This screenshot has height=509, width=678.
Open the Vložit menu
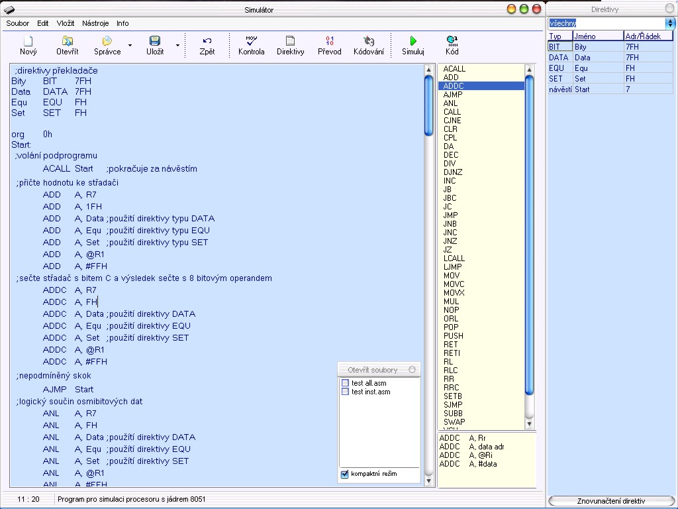coord(66,23)
